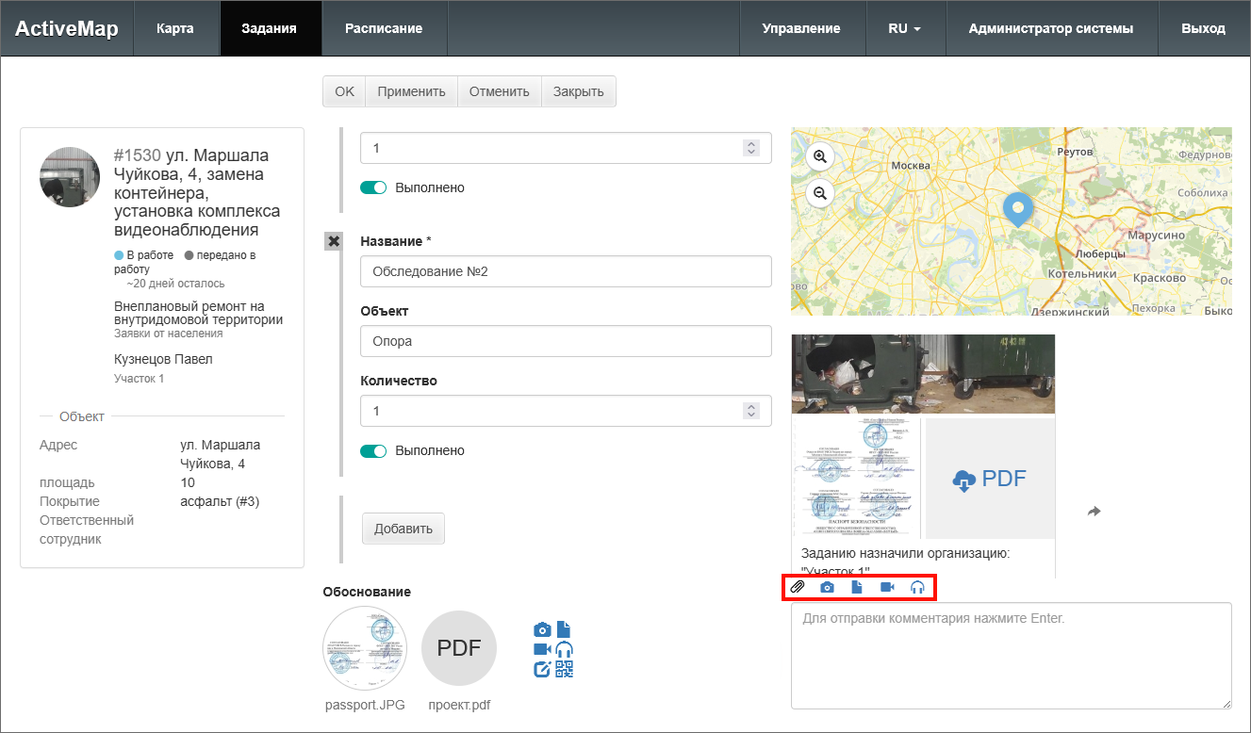Click the share arrow next to PDF attachment

tap(1094, 512)
